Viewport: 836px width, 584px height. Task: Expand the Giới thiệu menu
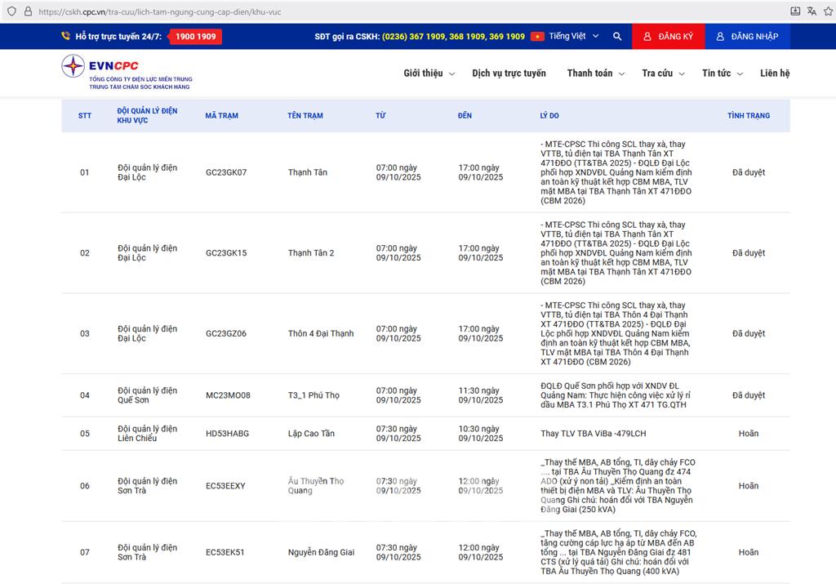tap(429, 74)
